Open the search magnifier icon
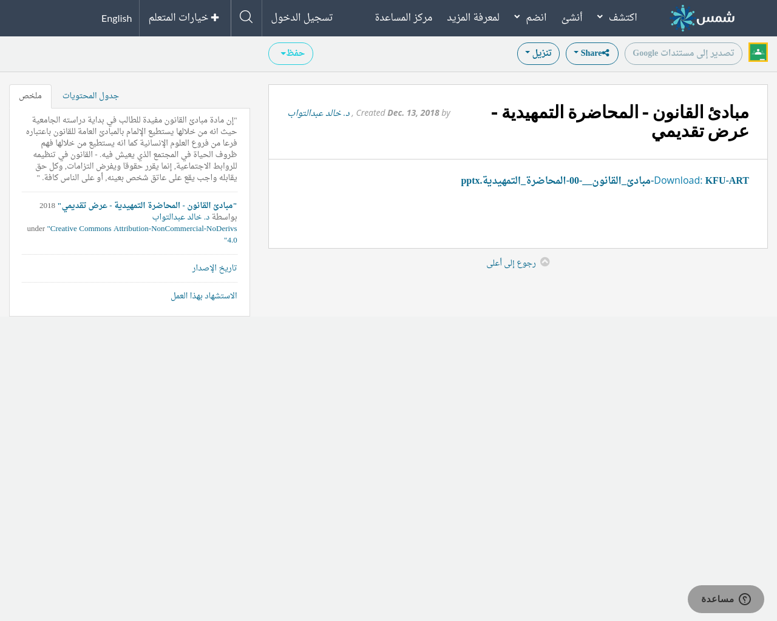Screen dimensions: 777x621 246,17
